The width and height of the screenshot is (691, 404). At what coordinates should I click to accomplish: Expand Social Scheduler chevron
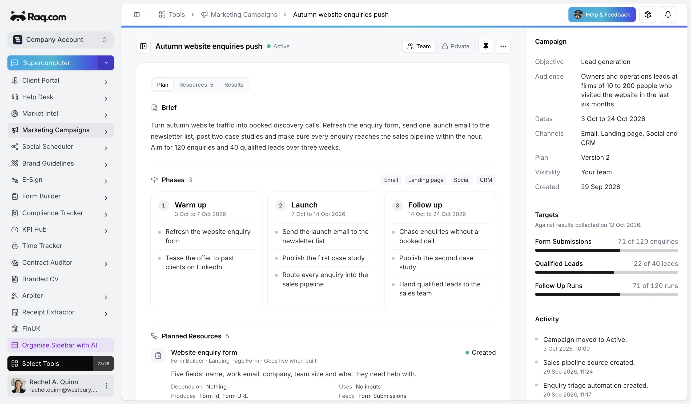pos(106,148)
